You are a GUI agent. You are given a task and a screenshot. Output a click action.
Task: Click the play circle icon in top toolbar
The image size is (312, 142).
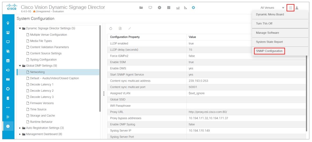pyautogui.click(x=159, y=8)
